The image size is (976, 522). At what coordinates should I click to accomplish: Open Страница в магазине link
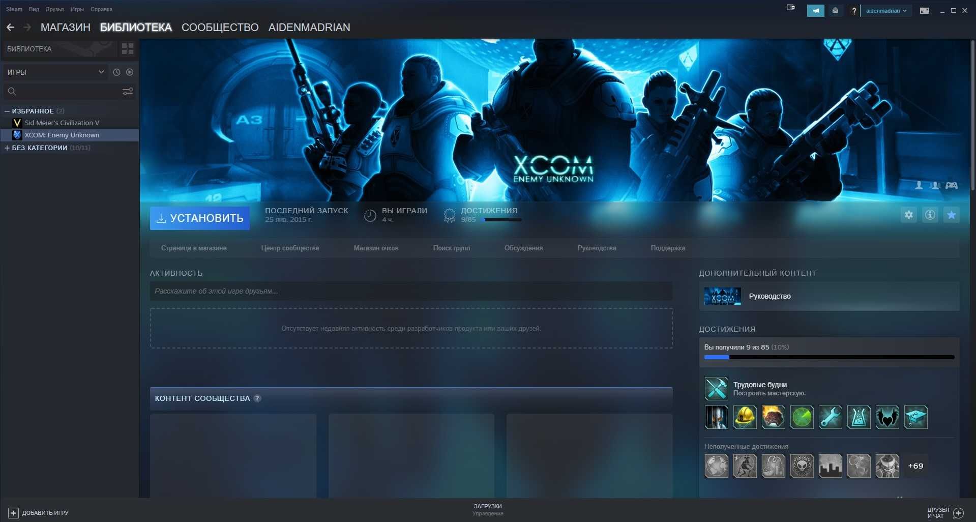(194, 248)
